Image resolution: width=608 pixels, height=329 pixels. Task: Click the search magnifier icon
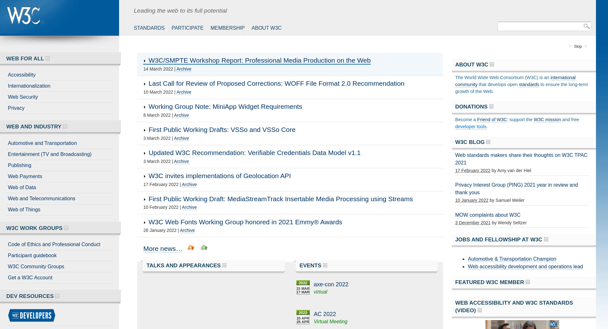586,26
